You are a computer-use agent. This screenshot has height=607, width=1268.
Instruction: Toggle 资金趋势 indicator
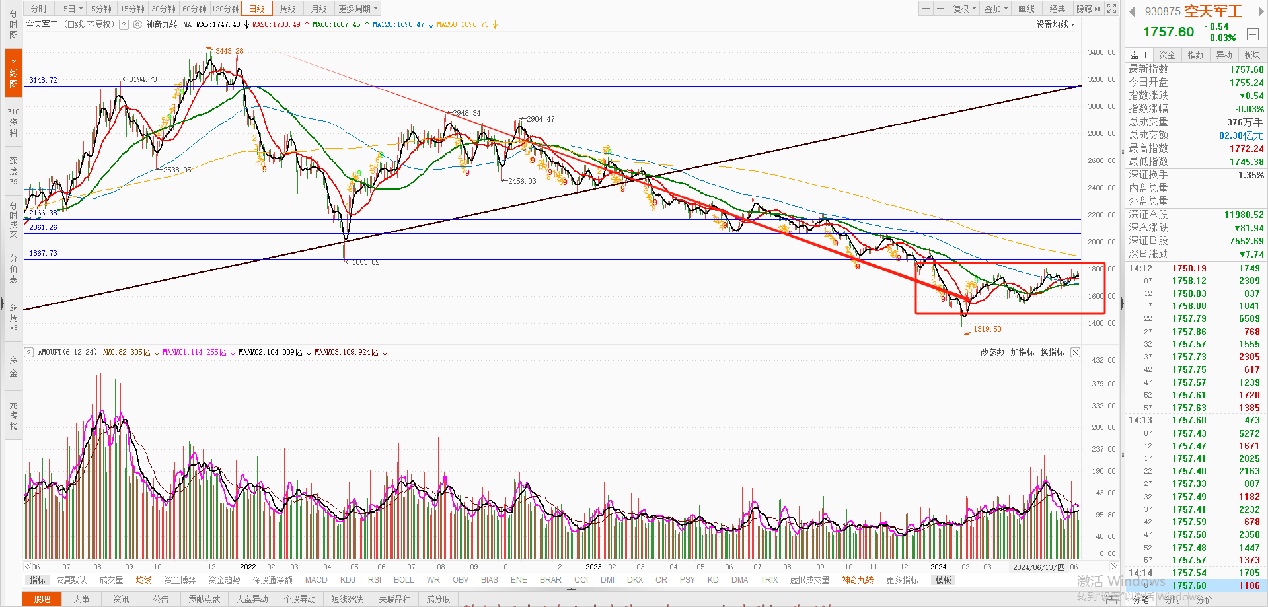(224, 580)
